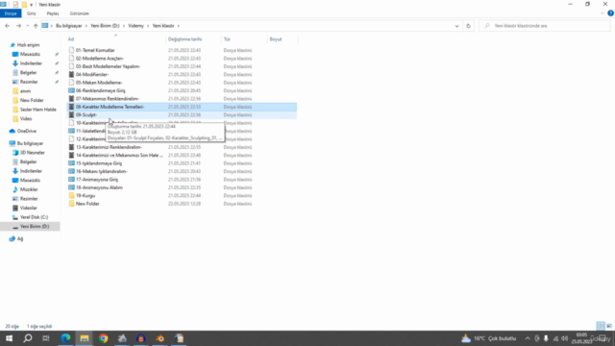The height and width of the screenshot is (346, 615).
Task: Select the 16-Mekanı Işıklandıralım folder
Action: tap(101, 171)
